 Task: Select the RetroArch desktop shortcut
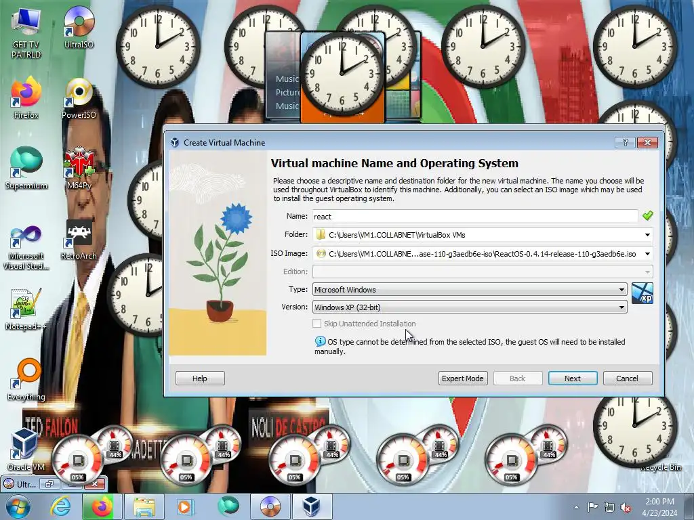click(79, 240)
